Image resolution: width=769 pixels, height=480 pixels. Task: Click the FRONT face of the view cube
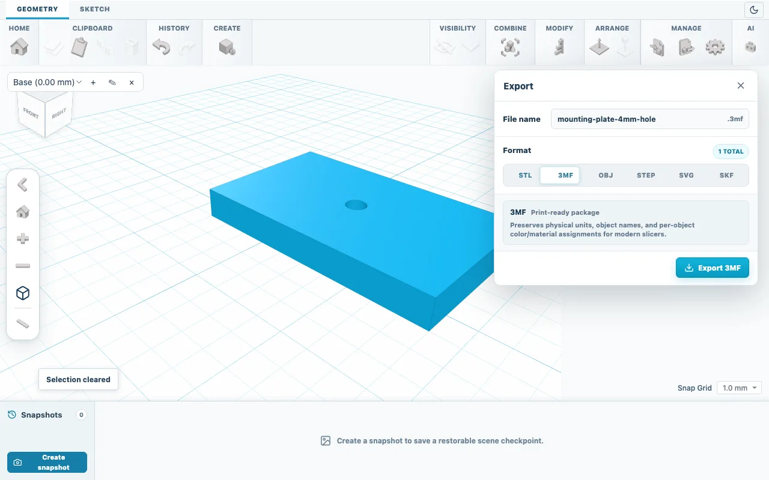(x=31, y=113)
